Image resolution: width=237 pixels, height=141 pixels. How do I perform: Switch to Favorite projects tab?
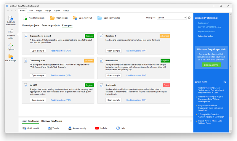(51, 25)
